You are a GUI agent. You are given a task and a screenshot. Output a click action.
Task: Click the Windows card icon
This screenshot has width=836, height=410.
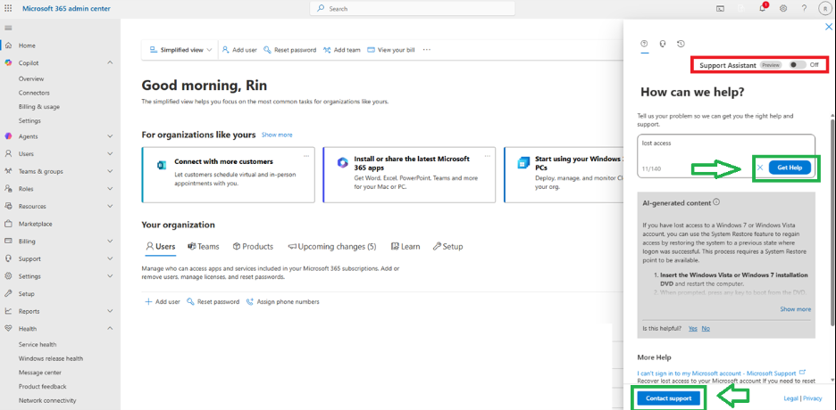pos(523,163)
